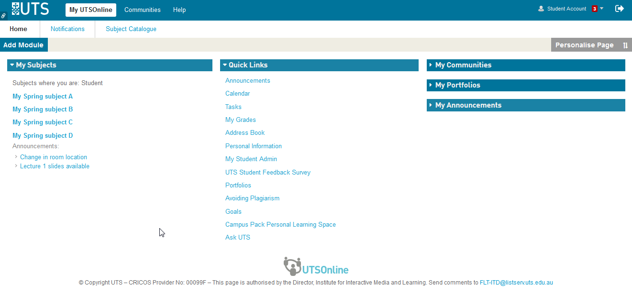Open the Communities tab
Image resolution: width=632 pixels, height=296 pixels.
143,10
